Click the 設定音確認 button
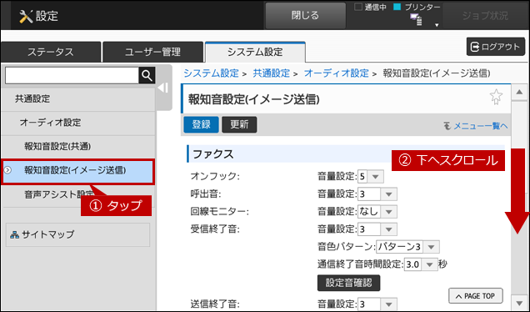 (x=348, y=283)
